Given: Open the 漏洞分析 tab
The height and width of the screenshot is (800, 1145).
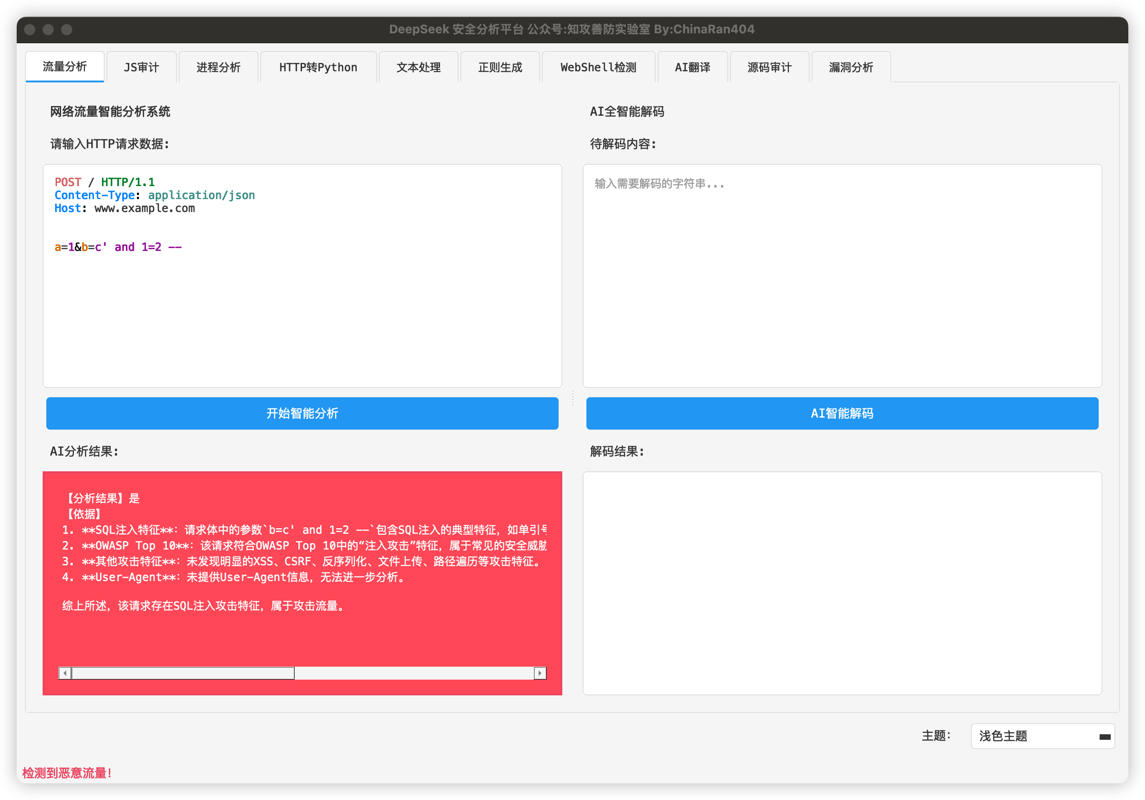Looking at the screenshot, I should click(851, 67).
